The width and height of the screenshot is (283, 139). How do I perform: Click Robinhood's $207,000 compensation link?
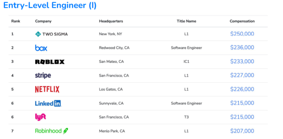242,131
